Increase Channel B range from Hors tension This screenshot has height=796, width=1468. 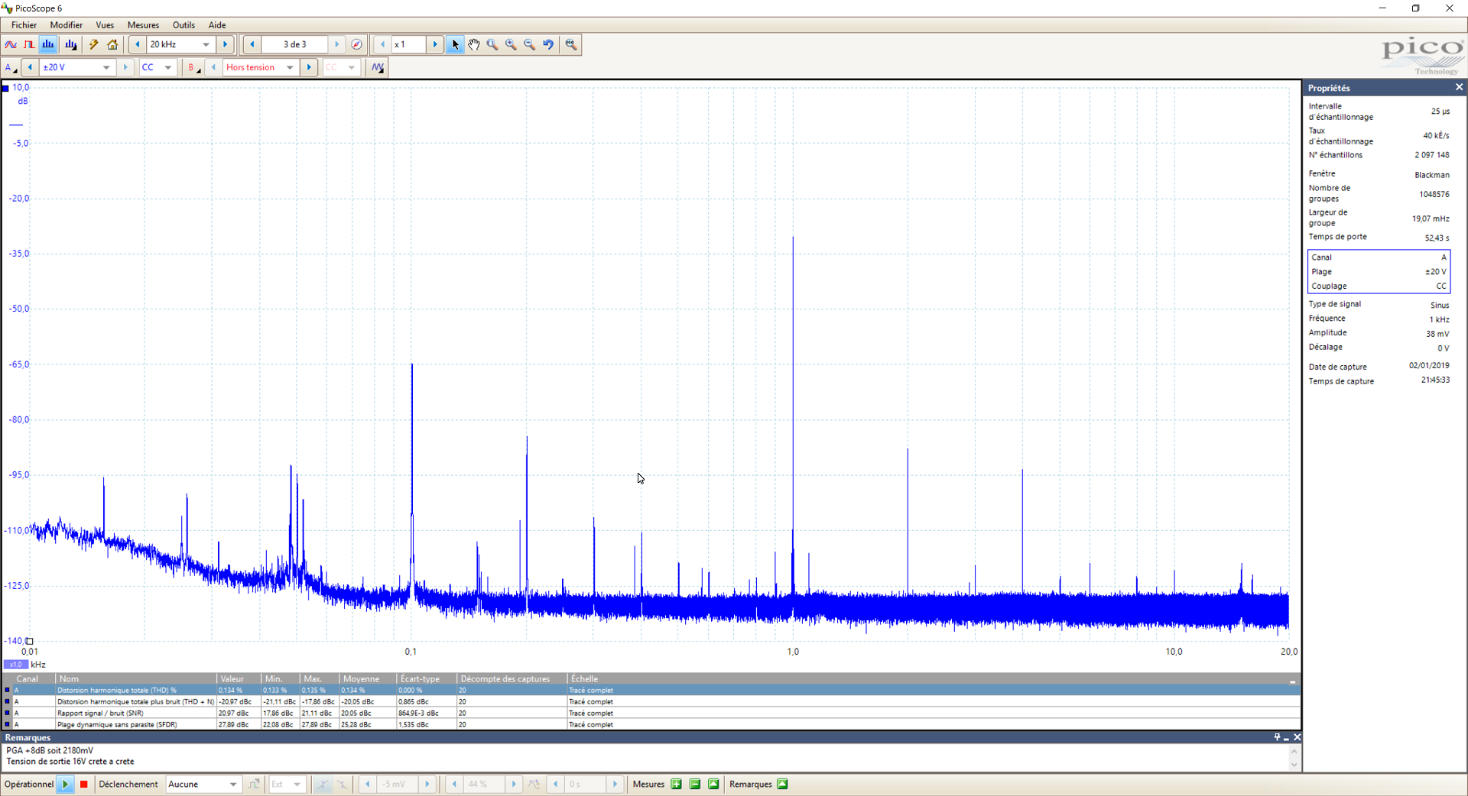[x=309, y=67]
